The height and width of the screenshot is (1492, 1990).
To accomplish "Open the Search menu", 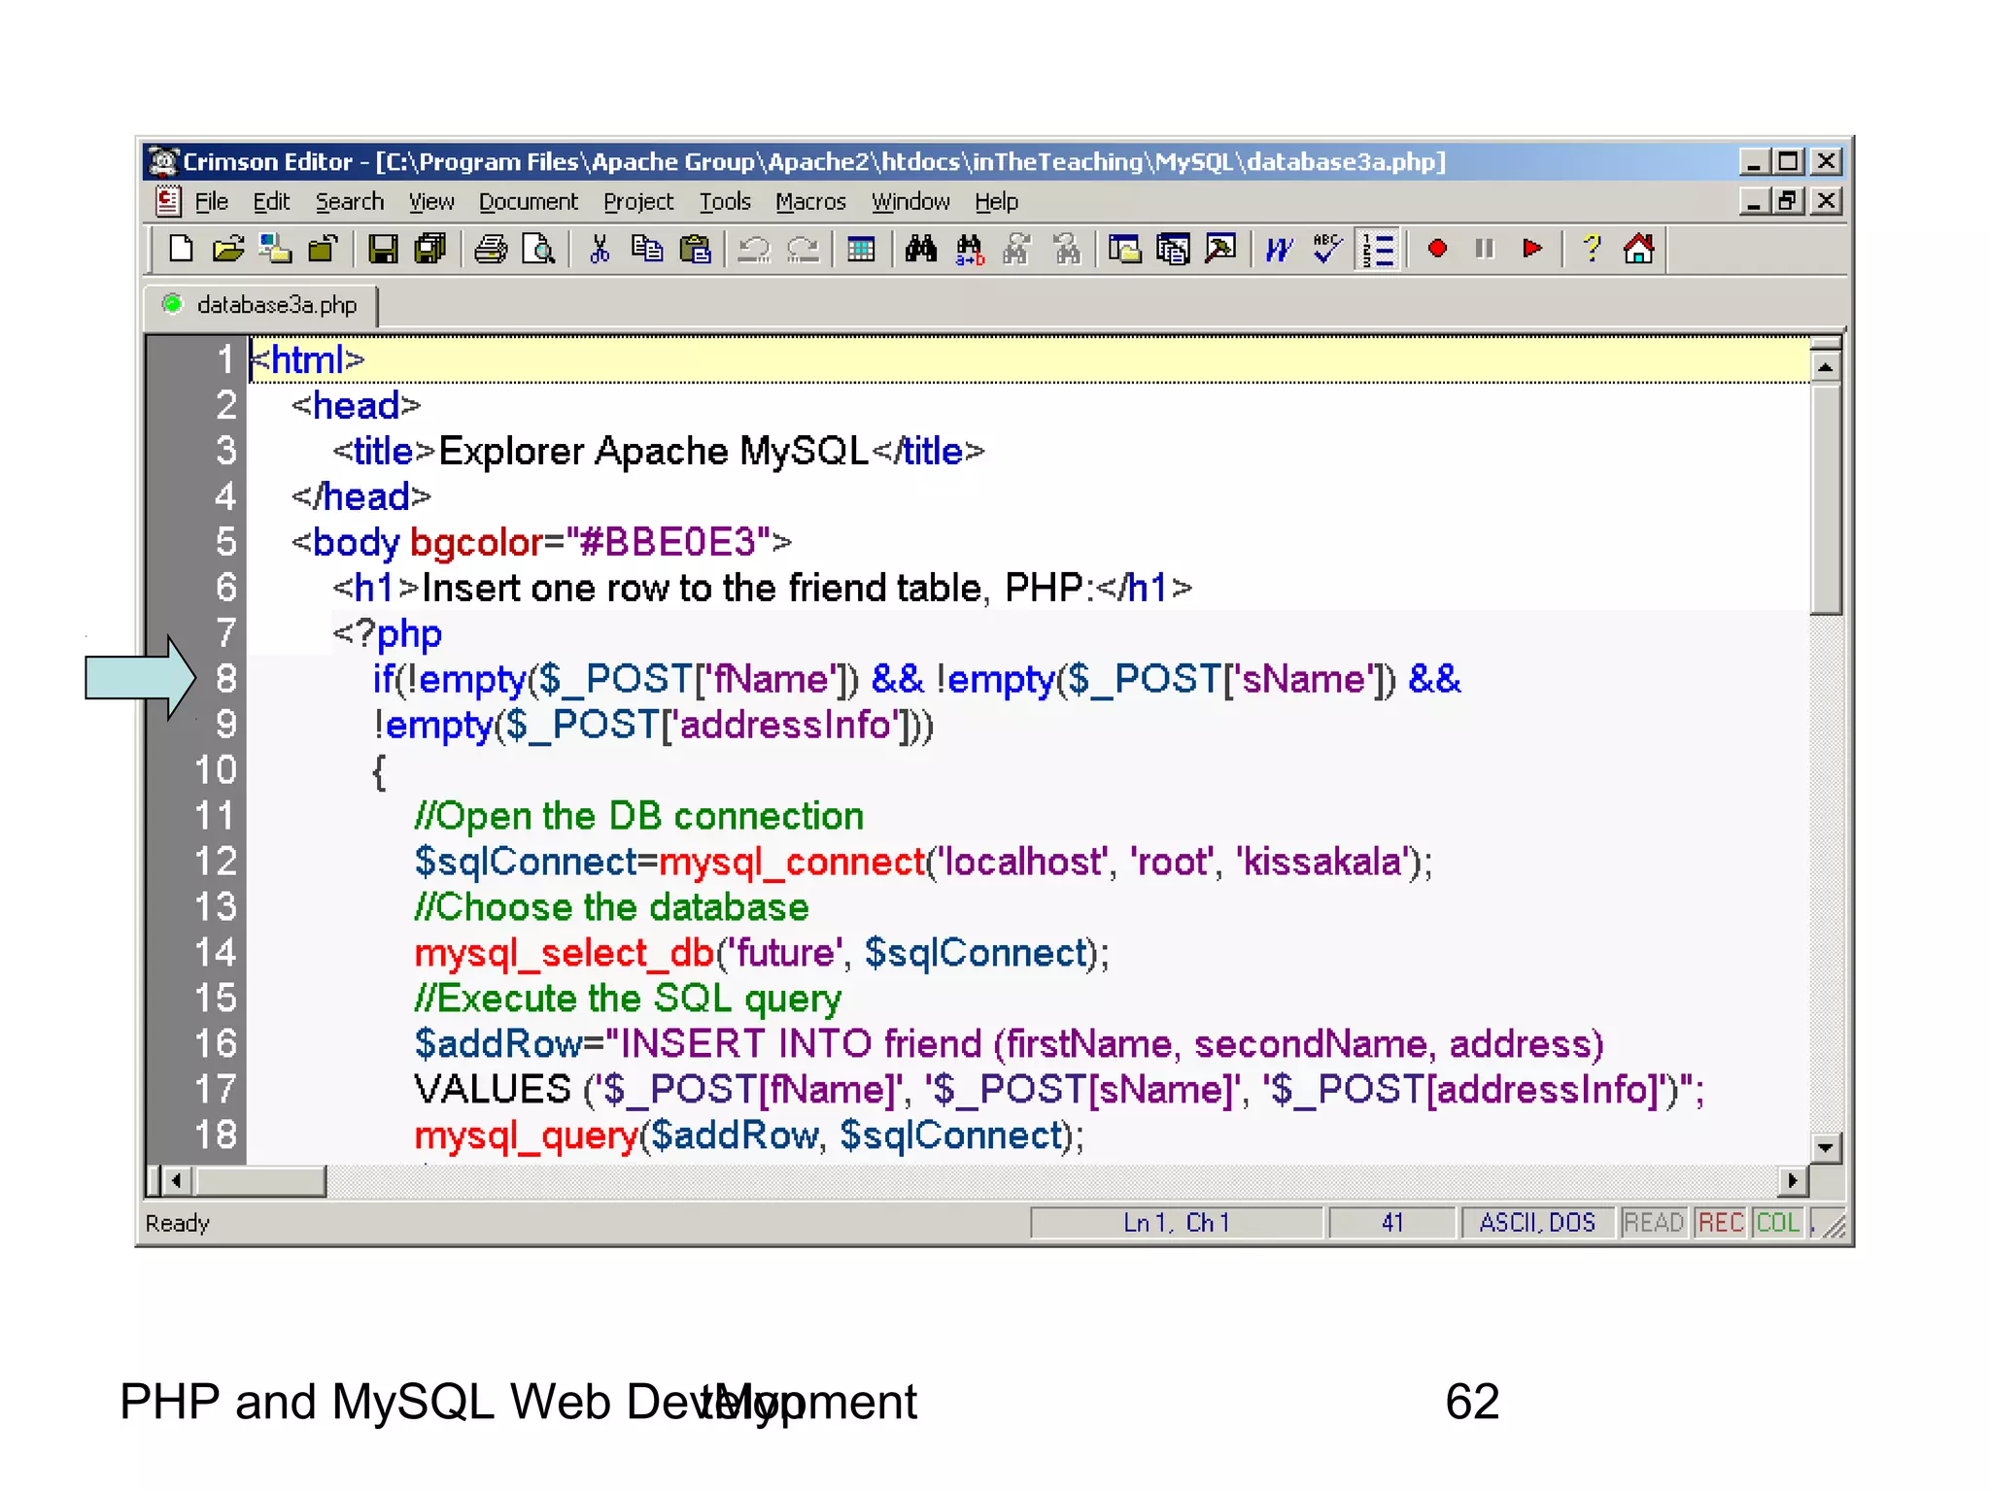I will click(350, 202).
